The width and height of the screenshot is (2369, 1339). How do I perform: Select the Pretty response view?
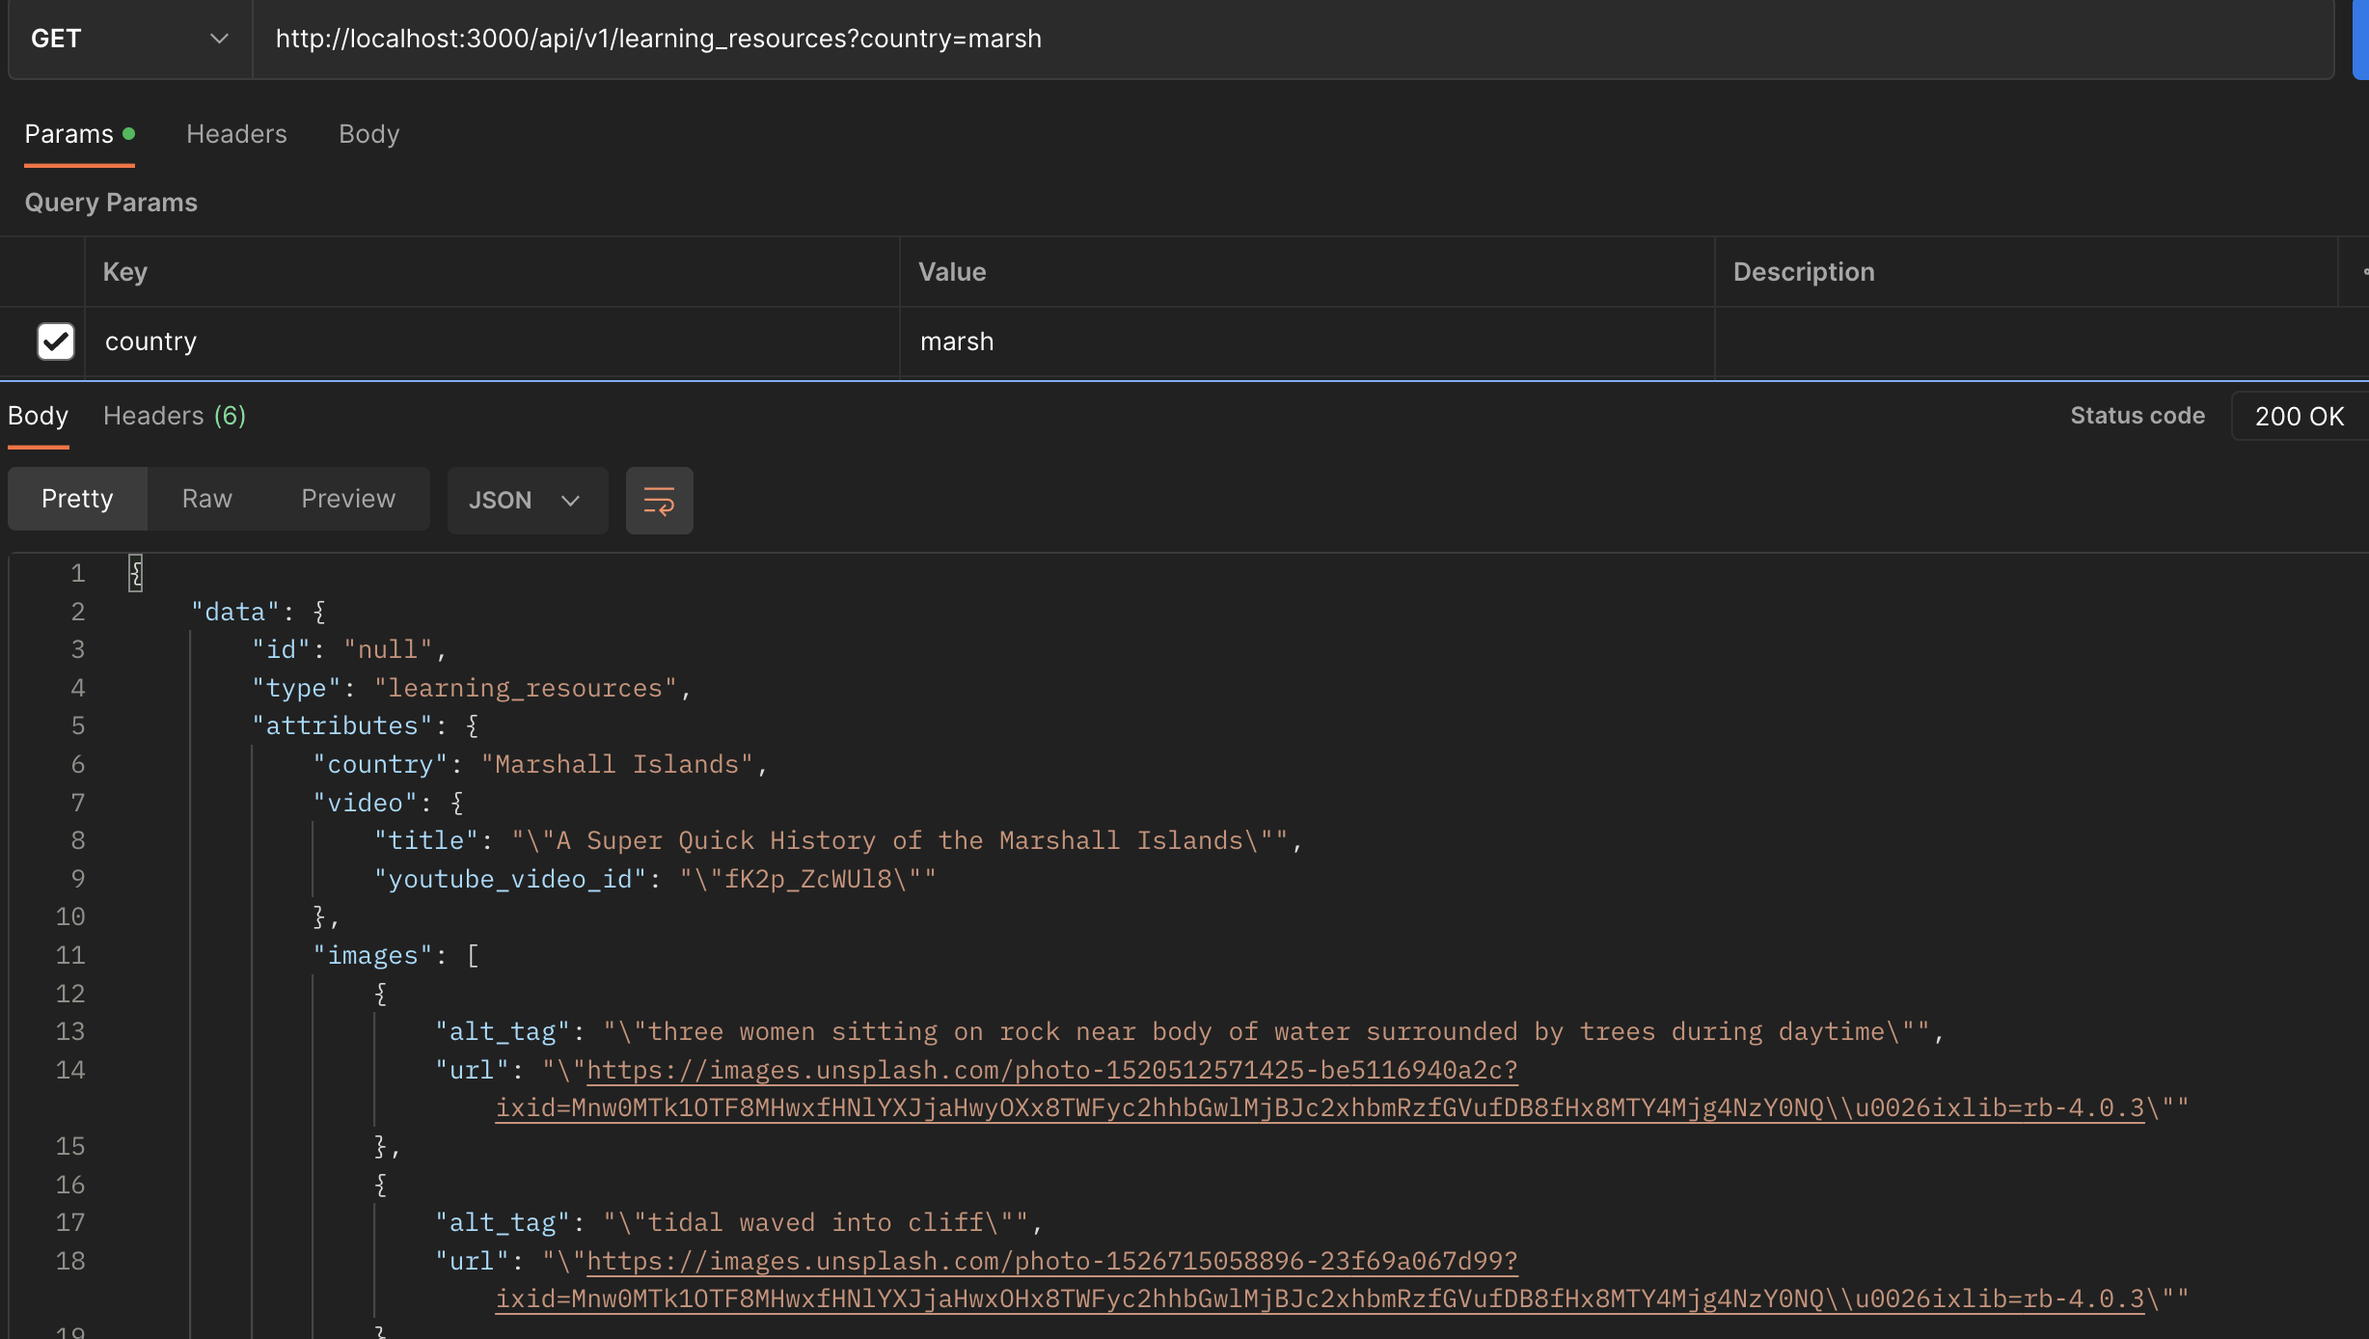coord(77,499)
